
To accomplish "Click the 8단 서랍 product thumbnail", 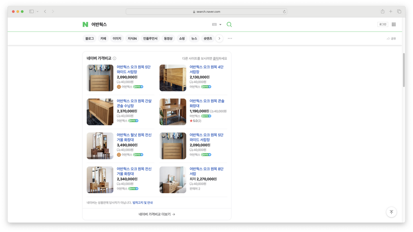I will tap(173, 180).
